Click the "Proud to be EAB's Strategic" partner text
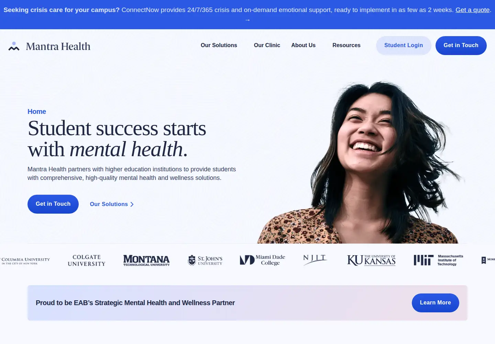This screenshot has width=495, height=344. click(x=135, y=303)
